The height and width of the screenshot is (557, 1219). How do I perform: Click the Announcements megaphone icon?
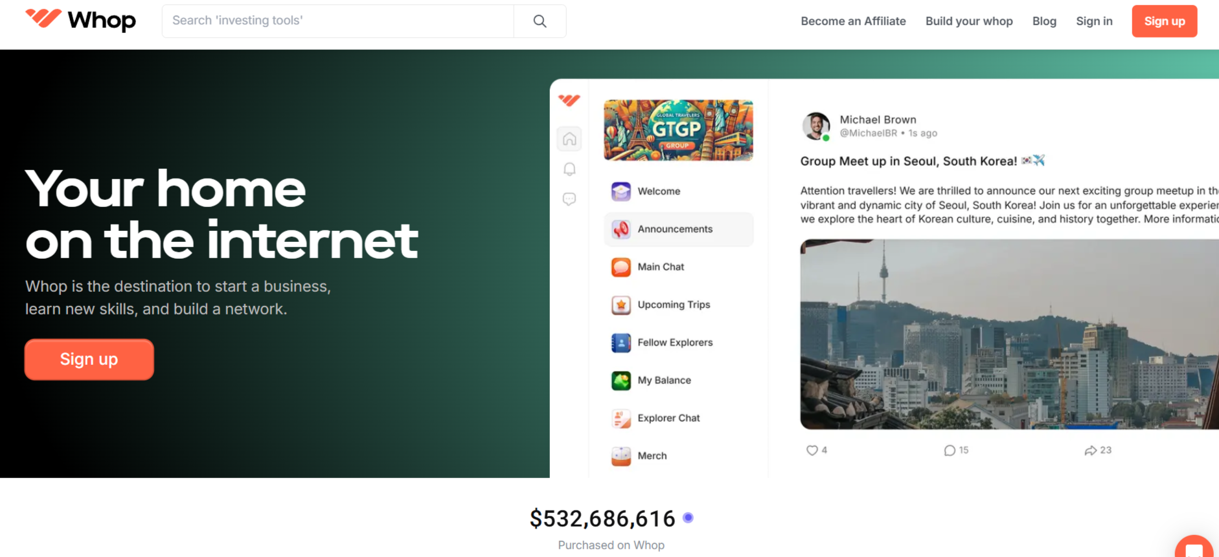pos(621,229)
